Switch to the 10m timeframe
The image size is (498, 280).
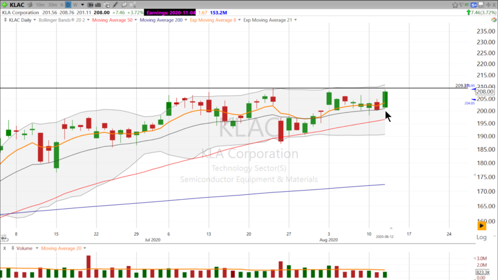pyautogui.click(x=40, y=5)
